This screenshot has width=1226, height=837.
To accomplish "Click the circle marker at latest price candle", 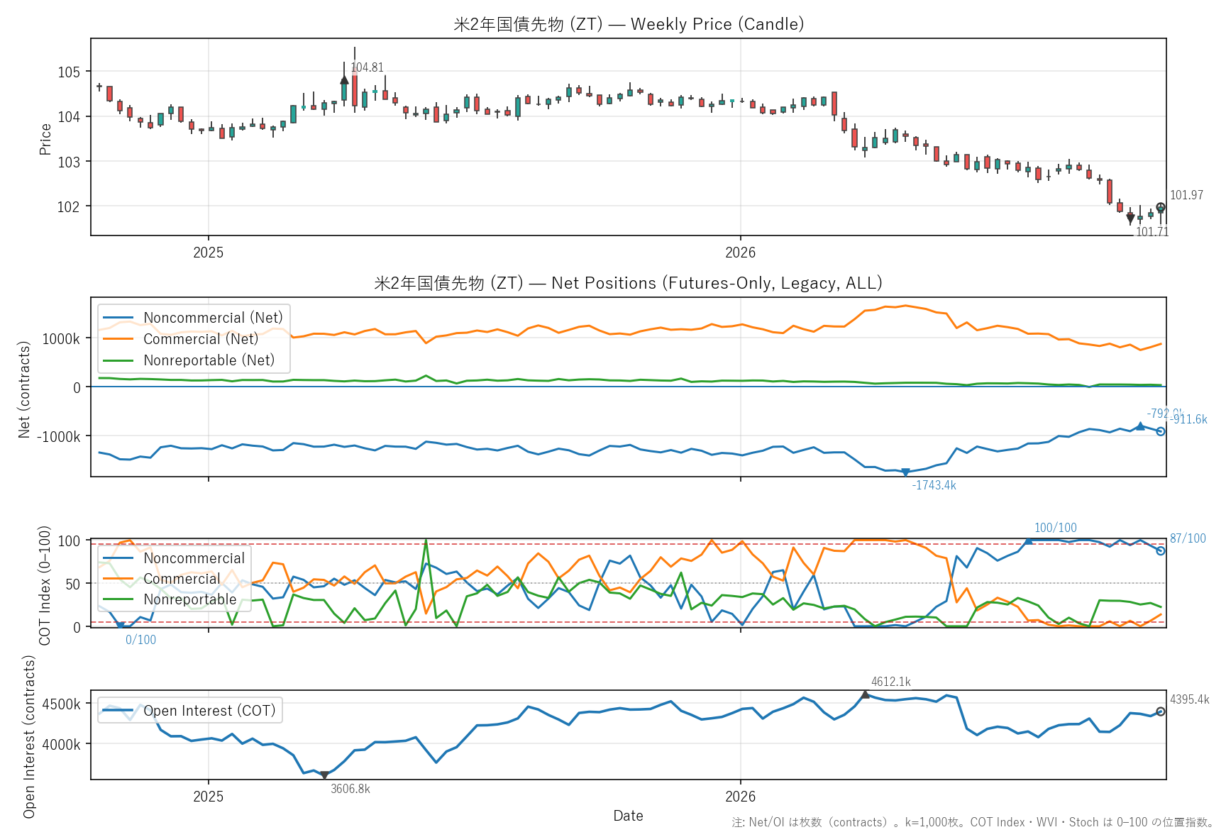I will pos(1161,207).
